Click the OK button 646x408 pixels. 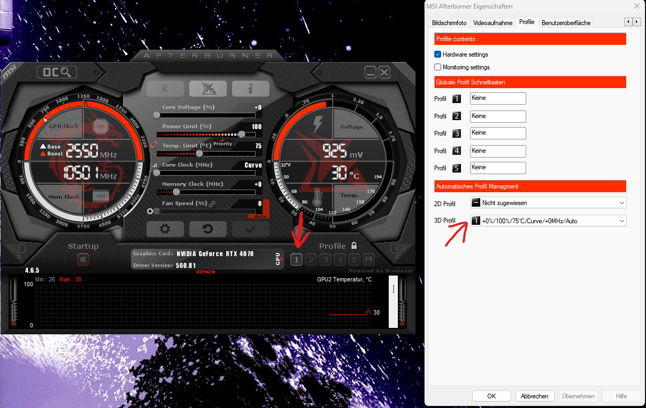tap(491, 396)
